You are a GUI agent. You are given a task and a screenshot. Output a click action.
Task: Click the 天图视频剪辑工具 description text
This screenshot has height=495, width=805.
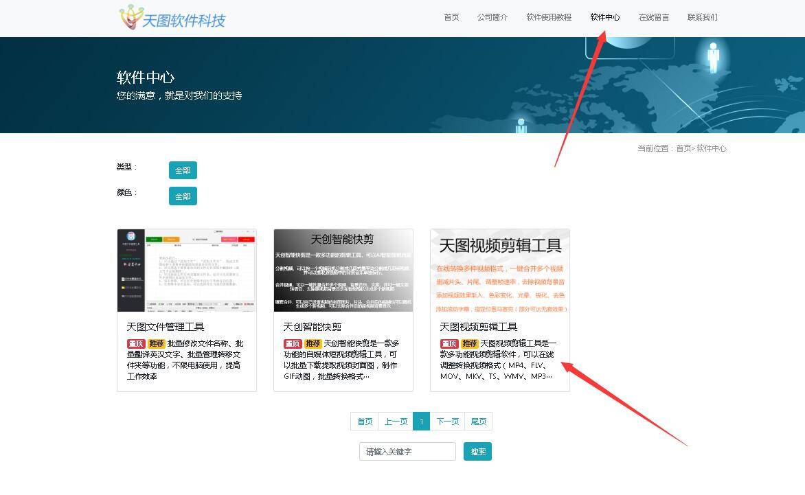coord(498,360)
